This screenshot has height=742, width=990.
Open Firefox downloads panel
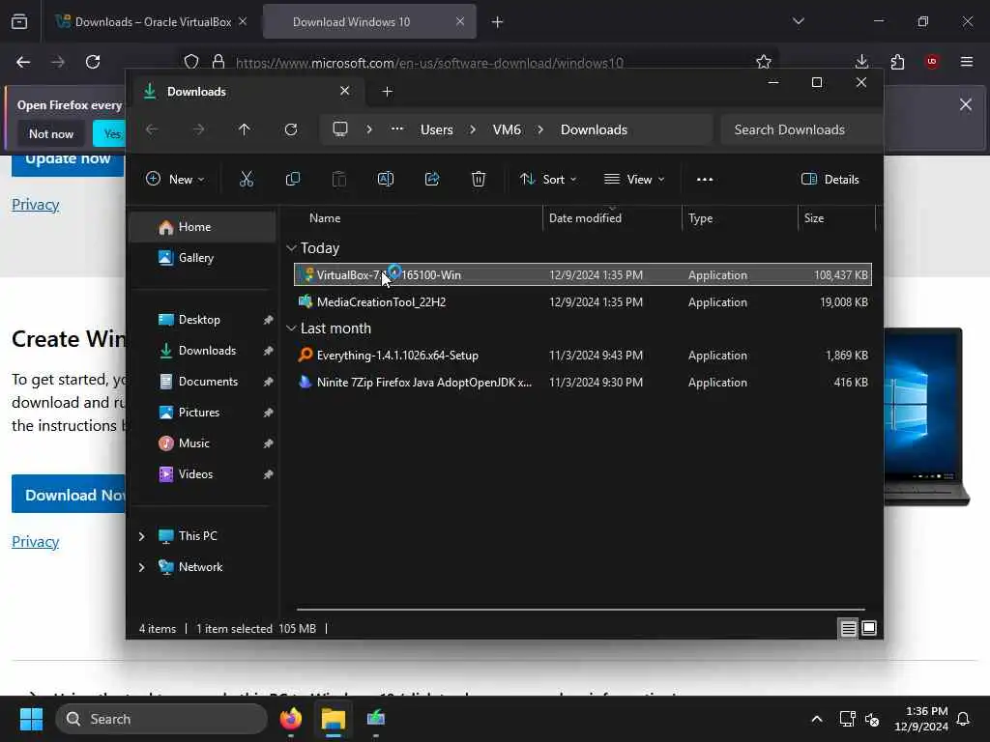point(861,62)
